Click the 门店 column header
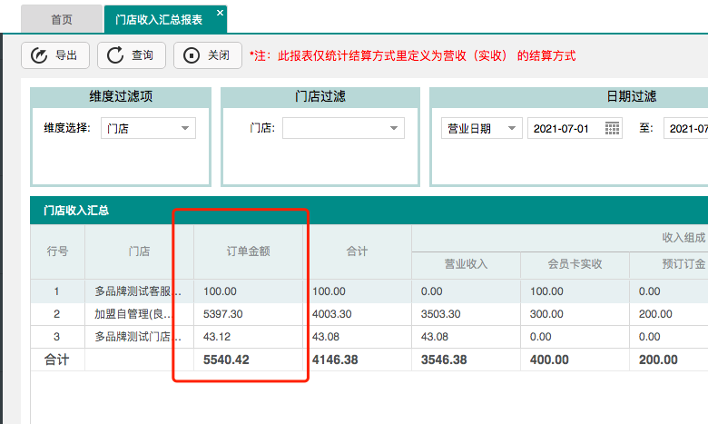This screenshot has width=708, height=424. pos(139,251)
